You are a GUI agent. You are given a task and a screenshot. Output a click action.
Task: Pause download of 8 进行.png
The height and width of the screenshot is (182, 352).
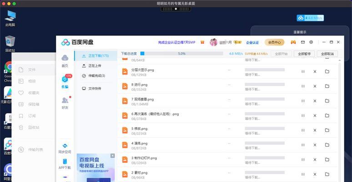click(x=303, y=86)
